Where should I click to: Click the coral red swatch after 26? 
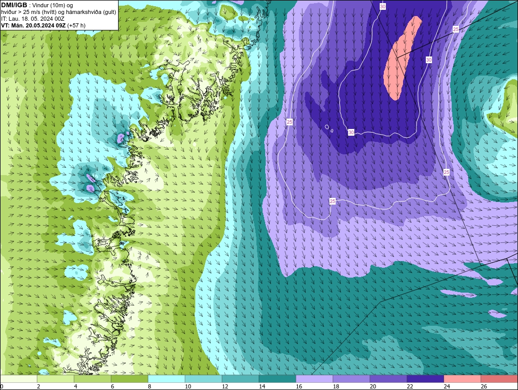(499, 379)
